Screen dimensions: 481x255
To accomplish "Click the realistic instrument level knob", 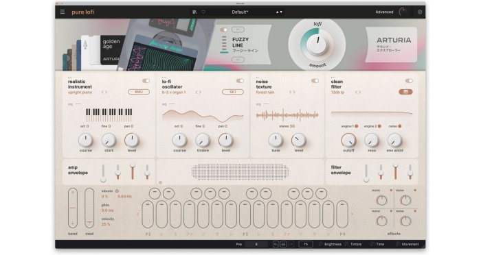I will point(132,141).
